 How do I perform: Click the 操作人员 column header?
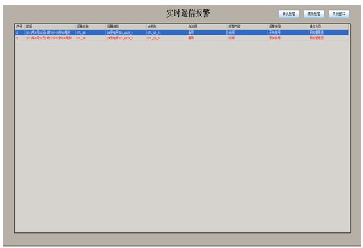pyautogui.click(x=329, y=26)
